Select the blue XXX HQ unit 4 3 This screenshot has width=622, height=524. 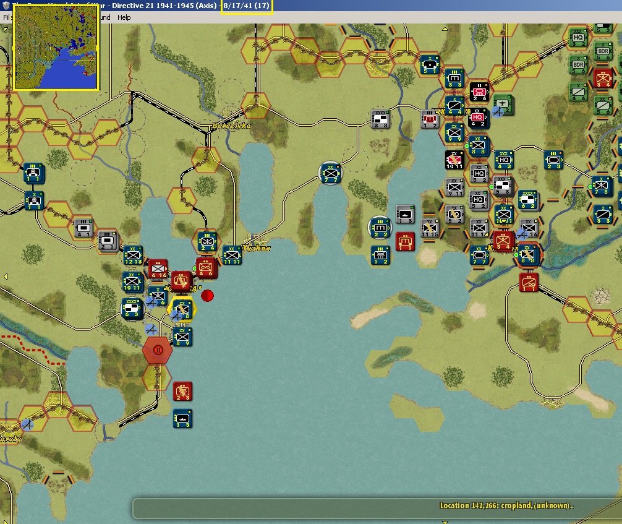(504, 160)
